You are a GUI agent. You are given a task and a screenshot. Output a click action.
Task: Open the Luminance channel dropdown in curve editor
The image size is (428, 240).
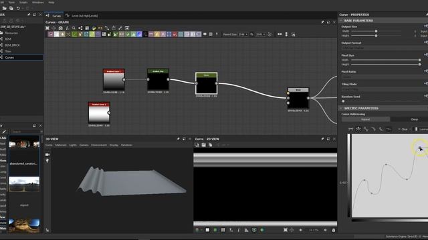[x=421, y=129]
